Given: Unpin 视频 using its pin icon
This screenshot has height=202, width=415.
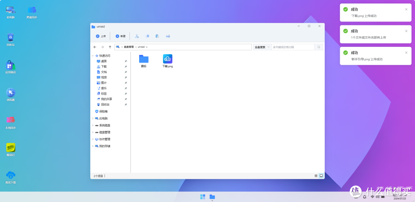Looking at the screenshot, I should click(x=126, y=78).
